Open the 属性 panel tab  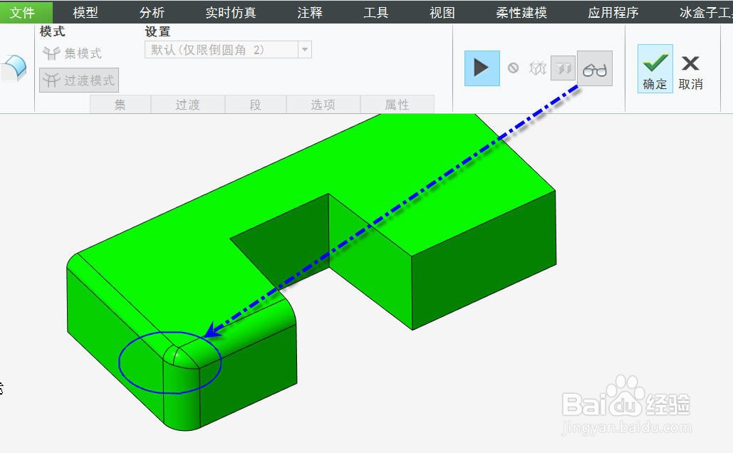[397, 105]
